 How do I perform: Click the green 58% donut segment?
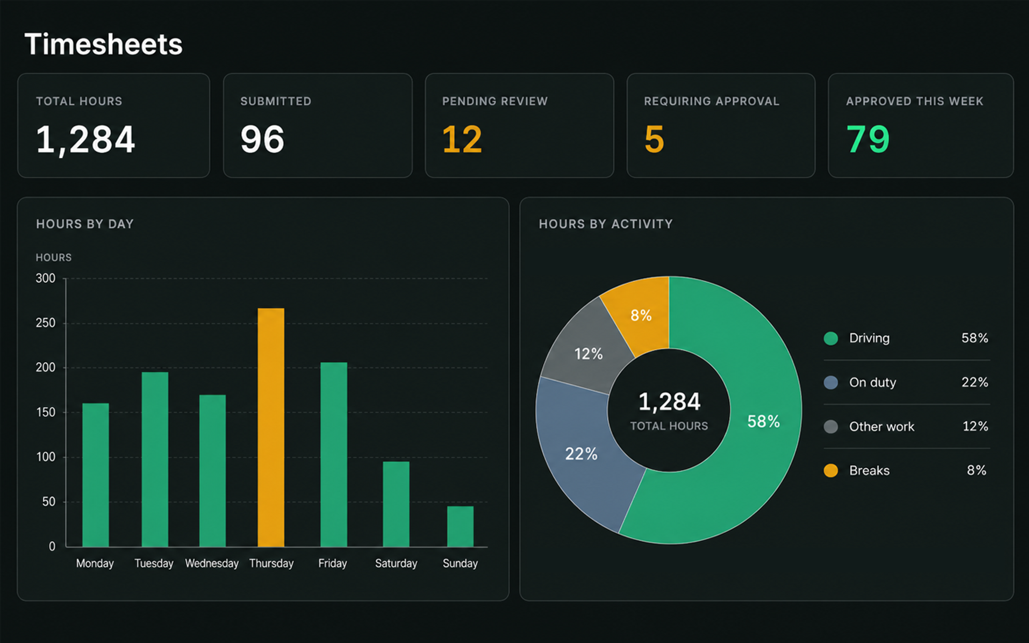[x=763, y=421]
